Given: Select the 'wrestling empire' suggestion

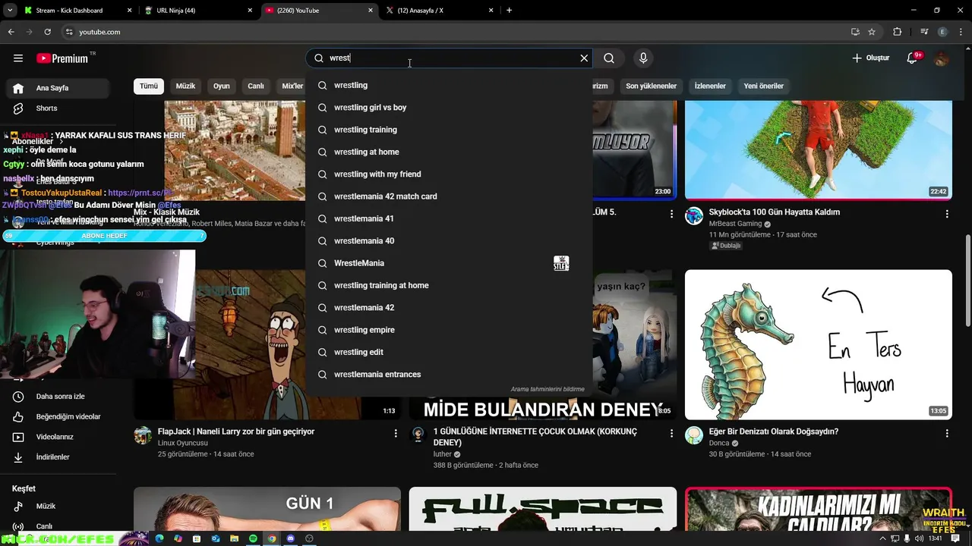Looking at the screenshot, I should (x=449, y=330).
